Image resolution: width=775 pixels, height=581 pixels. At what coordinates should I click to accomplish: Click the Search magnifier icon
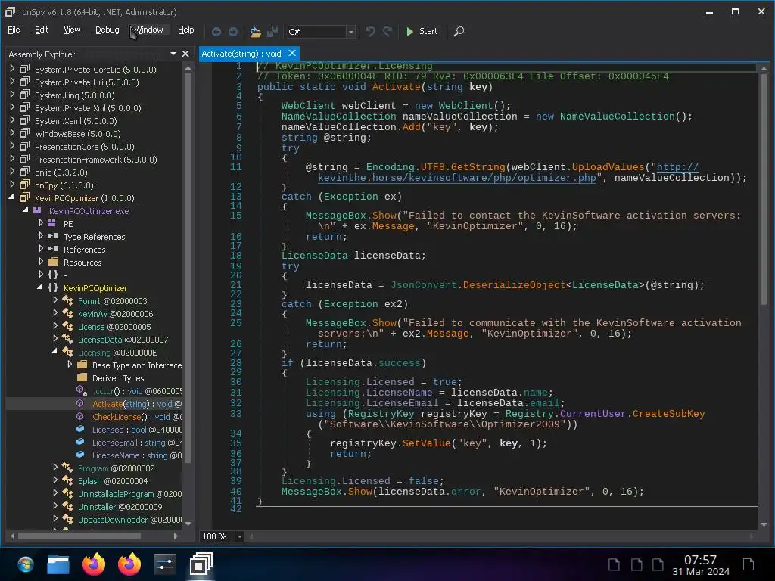(x=459, y=32)
